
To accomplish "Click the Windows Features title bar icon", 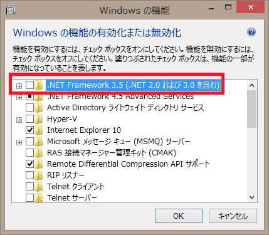I will coord(11,9).
